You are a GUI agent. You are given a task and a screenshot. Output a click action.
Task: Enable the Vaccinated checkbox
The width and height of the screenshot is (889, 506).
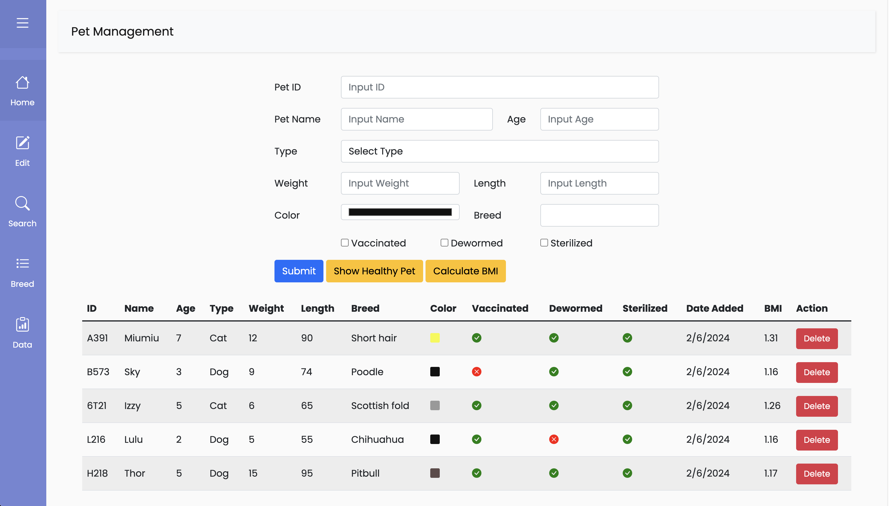click(345, 243)
